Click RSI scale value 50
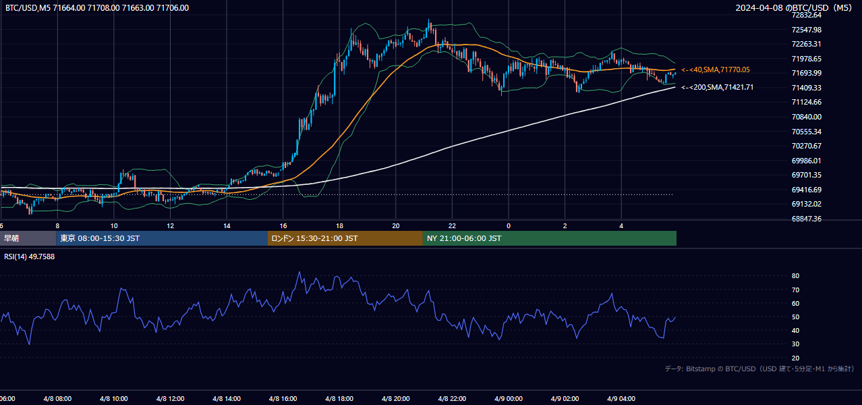 coord(795,317)
